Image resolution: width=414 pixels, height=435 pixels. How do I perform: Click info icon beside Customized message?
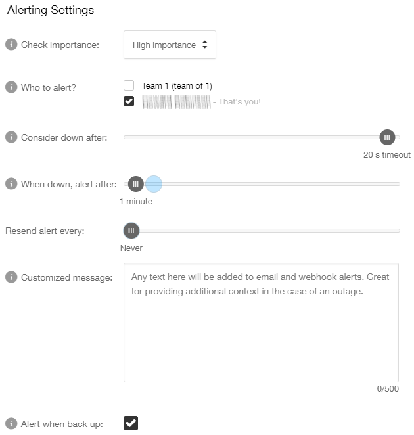(x=11, y=277)
